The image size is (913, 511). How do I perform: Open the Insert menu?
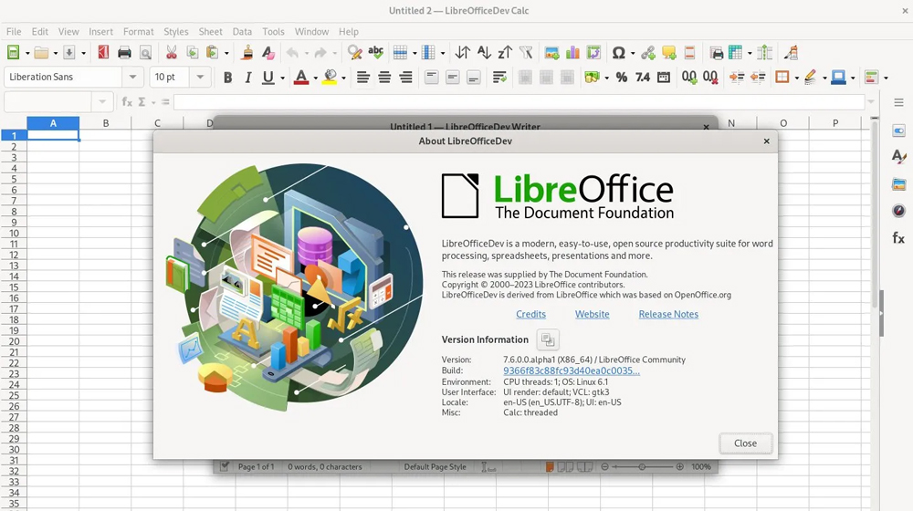100,31
